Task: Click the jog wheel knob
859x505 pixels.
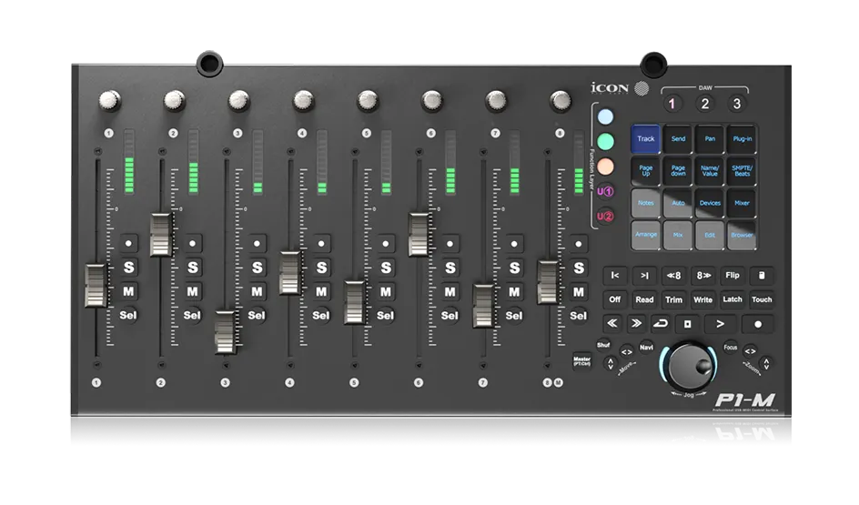Action: point(689,365)
